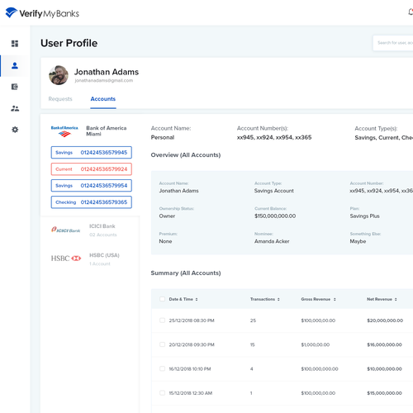Check the 15/12/2018 12:30 AM row

(162, 393)
